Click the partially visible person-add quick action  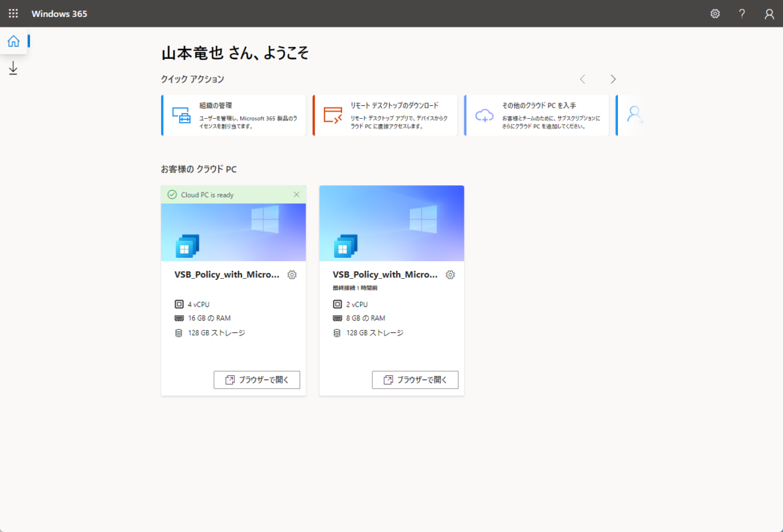pos(630,116)
